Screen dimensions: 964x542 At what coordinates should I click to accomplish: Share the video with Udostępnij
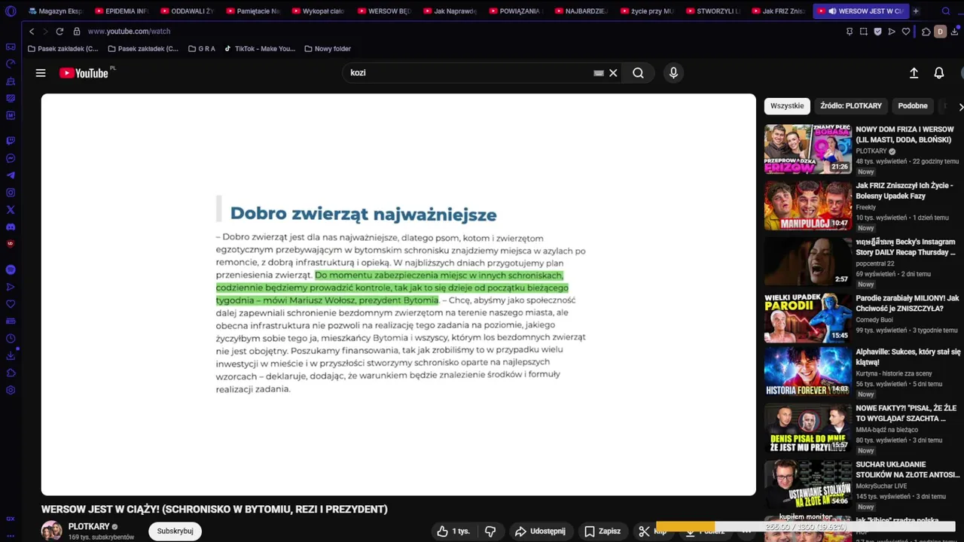click(540, 531)
